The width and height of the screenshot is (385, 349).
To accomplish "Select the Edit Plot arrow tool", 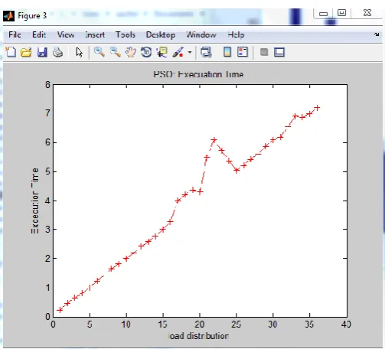I will (x=79, y=52).
